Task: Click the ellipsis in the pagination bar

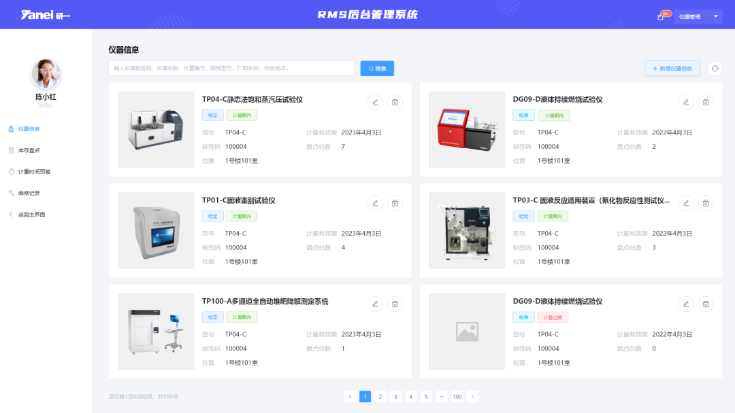Action: coord(442,396)
